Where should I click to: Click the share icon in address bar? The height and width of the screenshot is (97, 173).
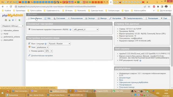pos(145,6)
